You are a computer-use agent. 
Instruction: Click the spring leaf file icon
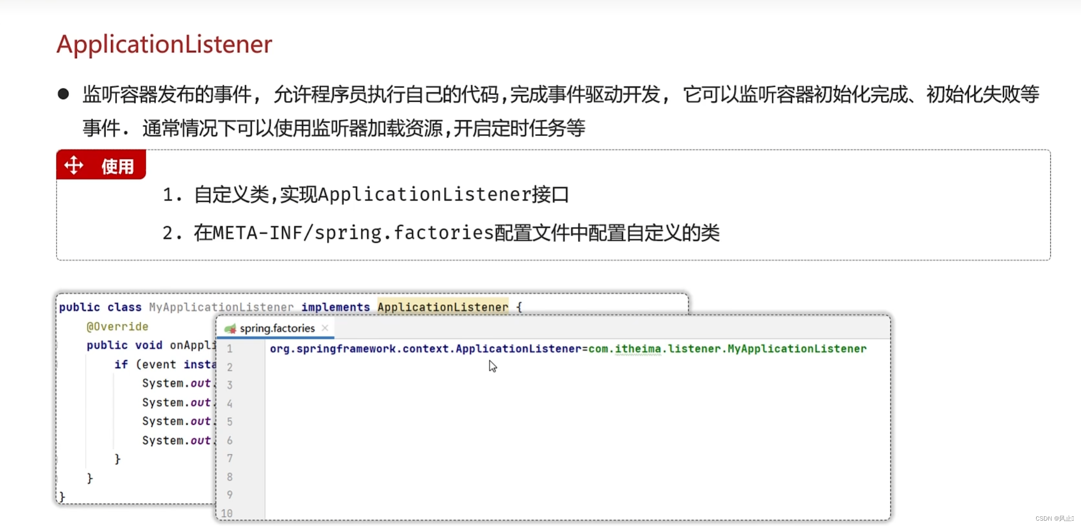[230, 329]
